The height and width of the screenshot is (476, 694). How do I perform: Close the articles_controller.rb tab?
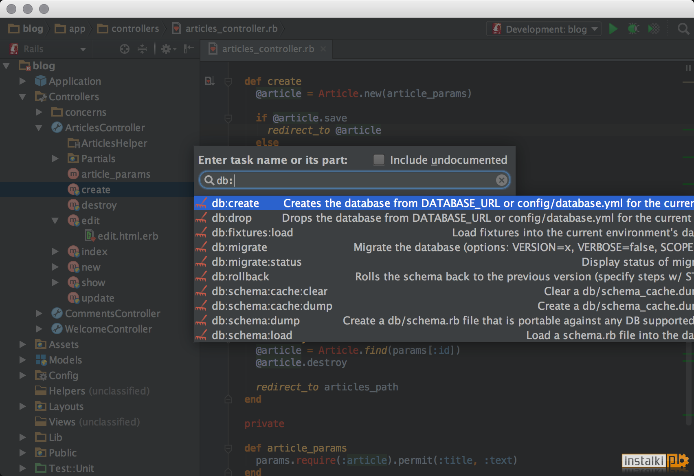(323, 49)
